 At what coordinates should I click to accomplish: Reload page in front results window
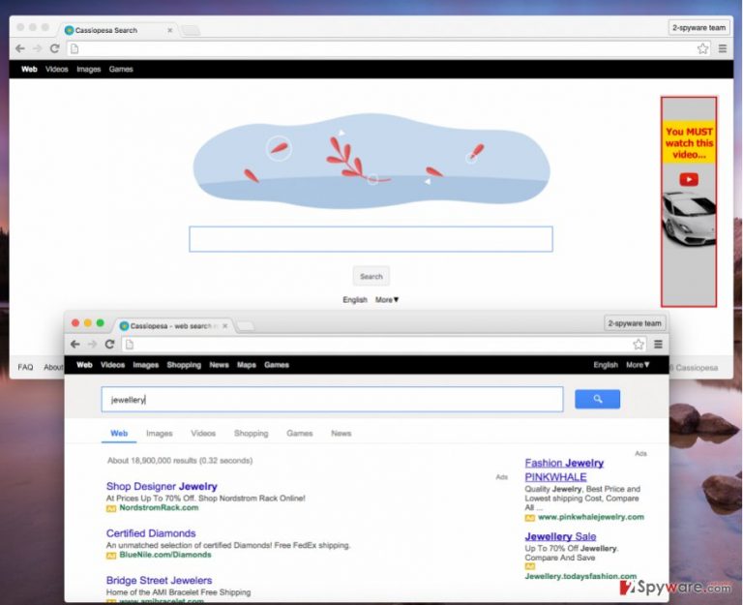tap(109, 345)
